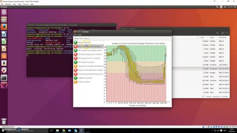Open VirtualBox Help menu
Image resolution: width=237 pixels, height=133 pixels.
point(32,4)
